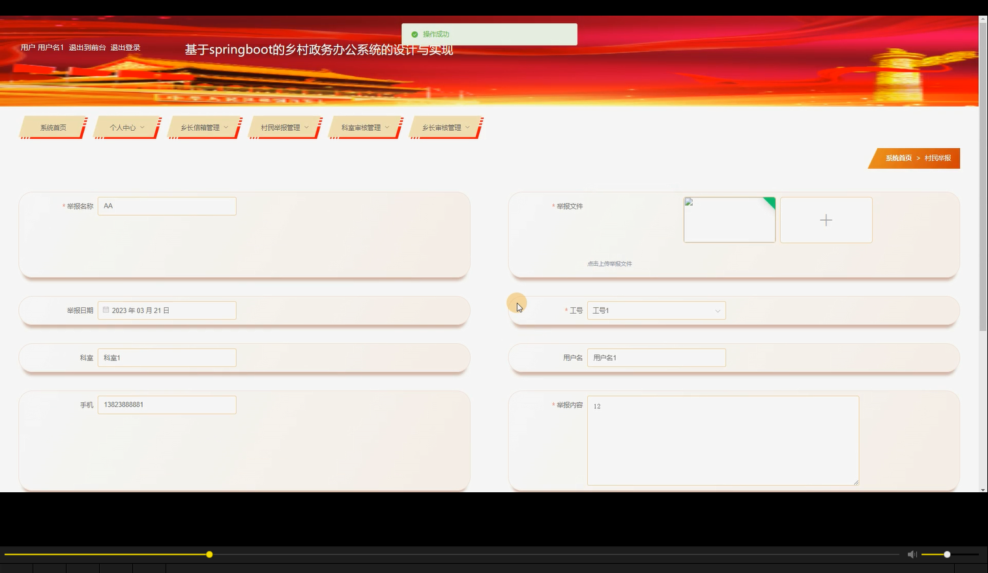This screenshot has width=988, height=573.
Task: Click the 退出登录 link
Action: pyautogui.click(x=125, y=48)
